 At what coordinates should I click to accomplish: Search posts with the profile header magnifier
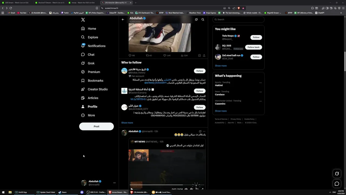point(203,19)
